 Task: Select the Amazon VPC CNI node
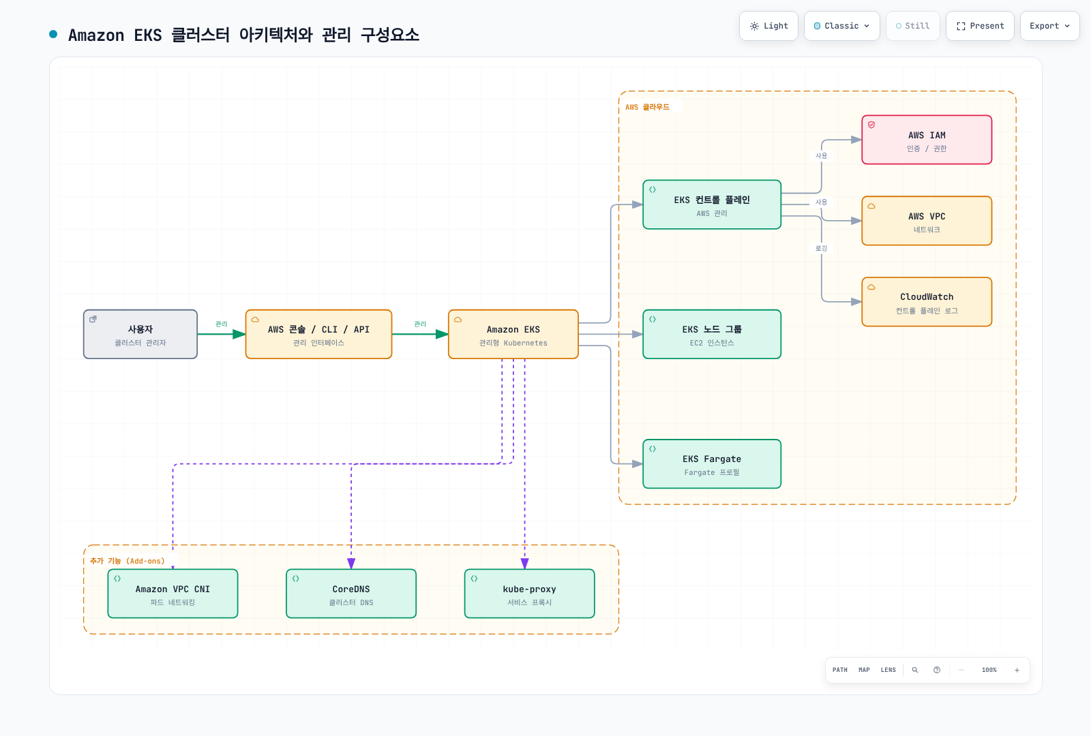(173, 594)
